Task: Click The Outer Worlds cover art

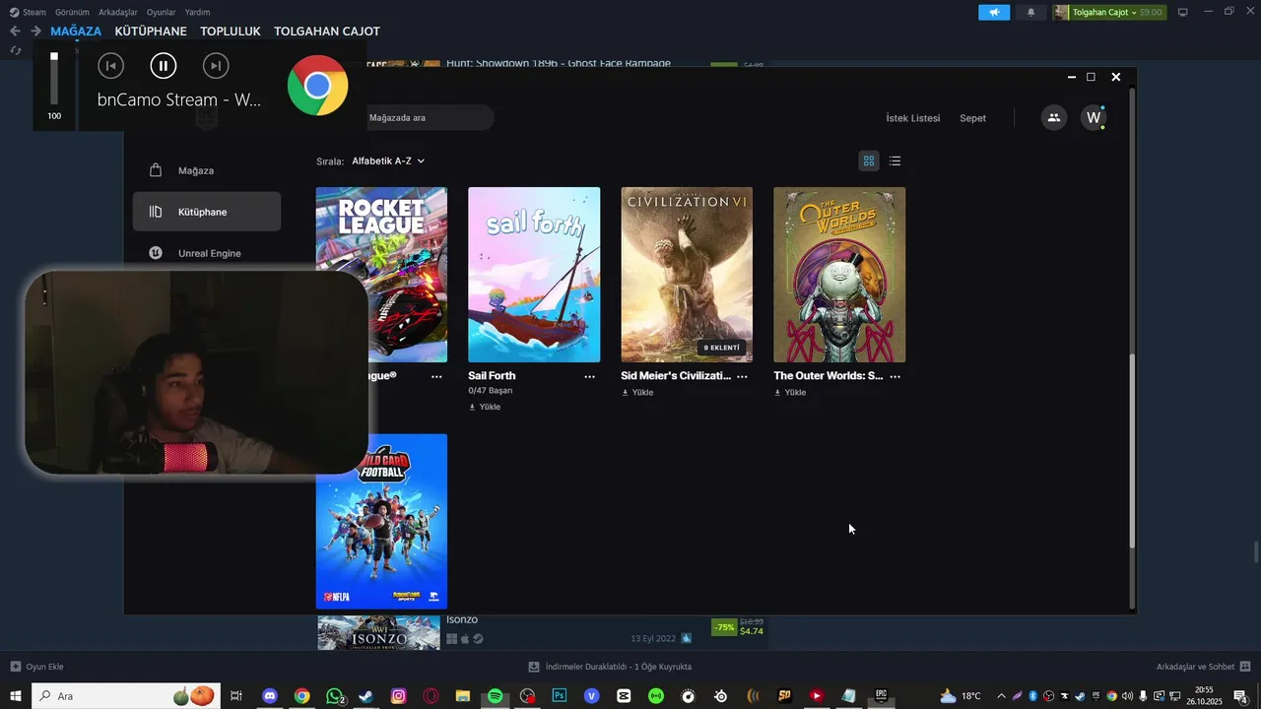Action: point(839,275)
